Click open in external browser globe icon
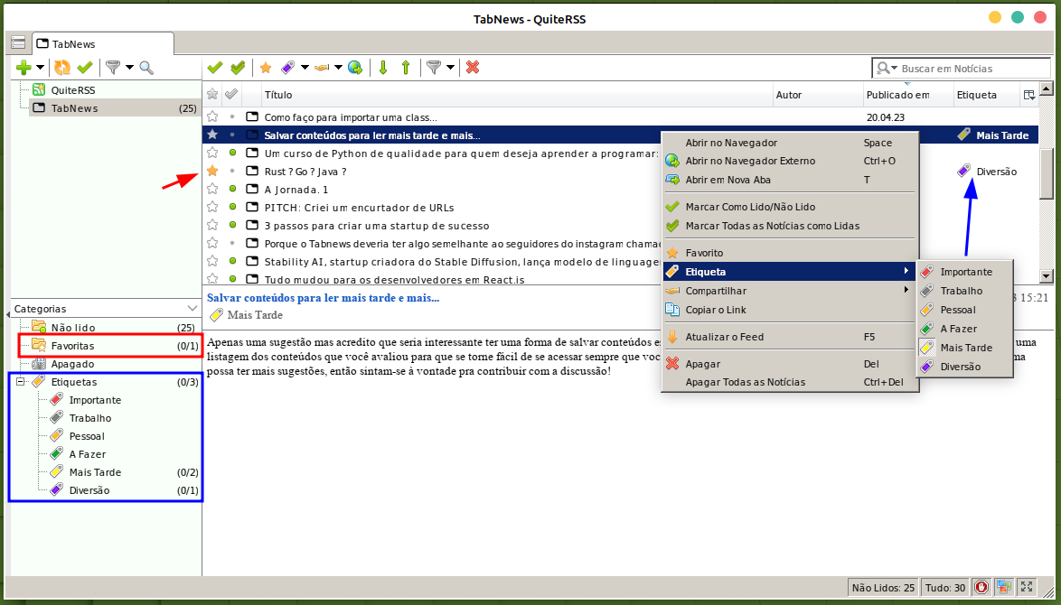Image resolution: width=1061 pixels, height=605 pixels. (354, 68)
